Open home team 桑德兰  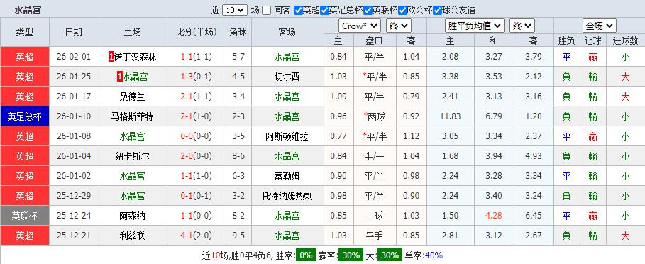133,97
